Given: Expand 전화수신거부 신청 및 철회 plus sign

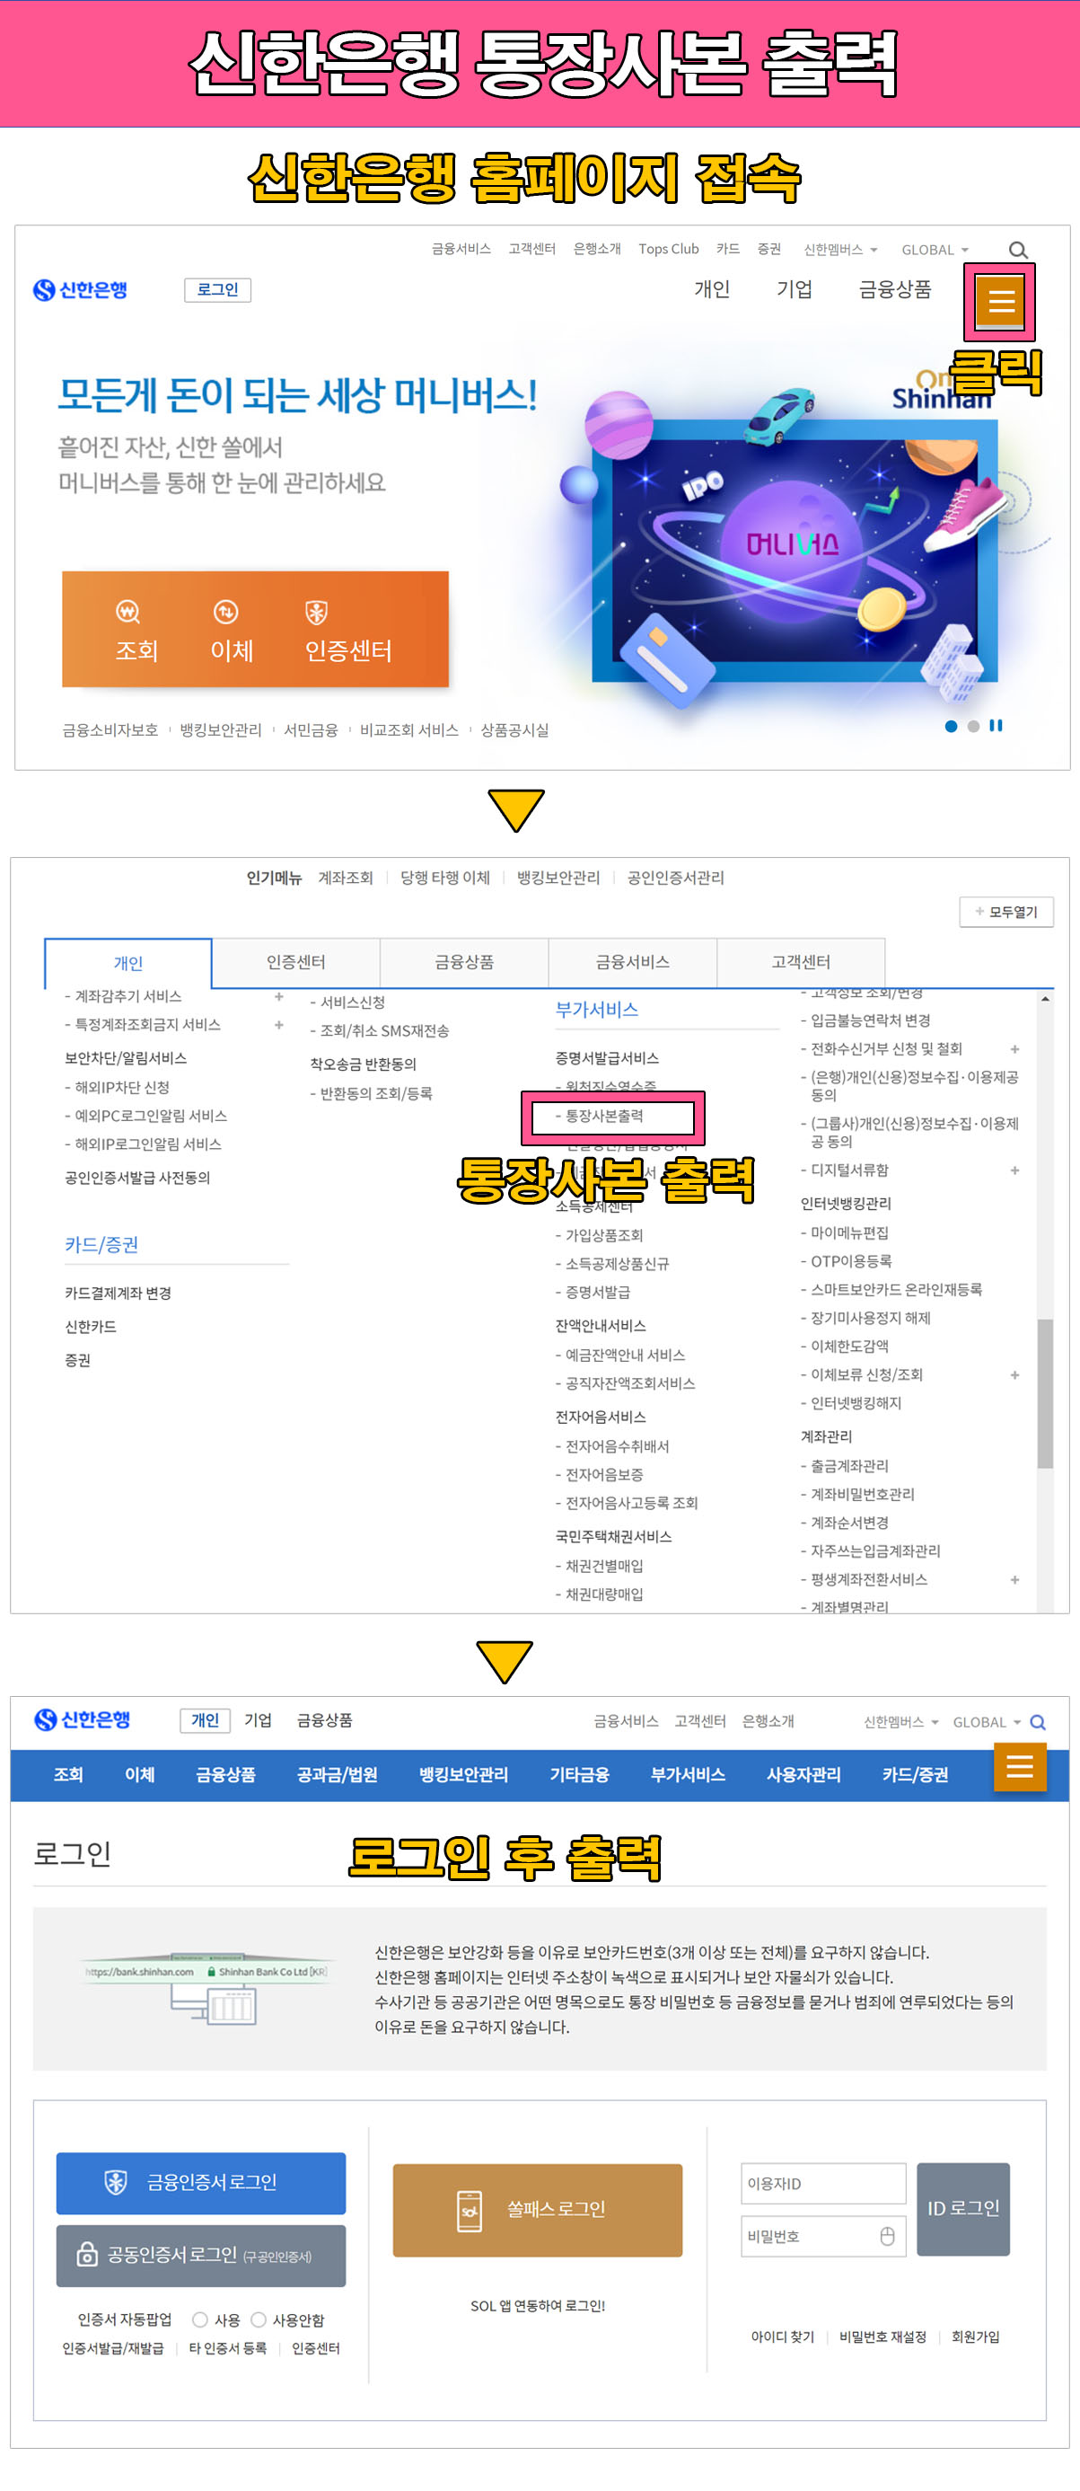Looking at the screenshot, I should click(1014, 1049).
